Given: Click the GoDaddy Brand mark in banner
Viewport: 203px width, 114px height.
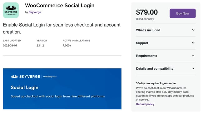Looking at the screenshot, I should tap(50, 77).
